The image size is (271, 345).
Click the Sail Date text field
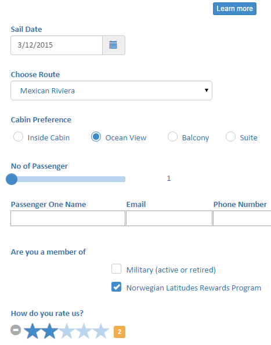point(56,45)
